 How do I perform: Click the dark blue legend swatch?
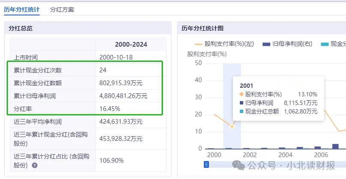[266, 44]
